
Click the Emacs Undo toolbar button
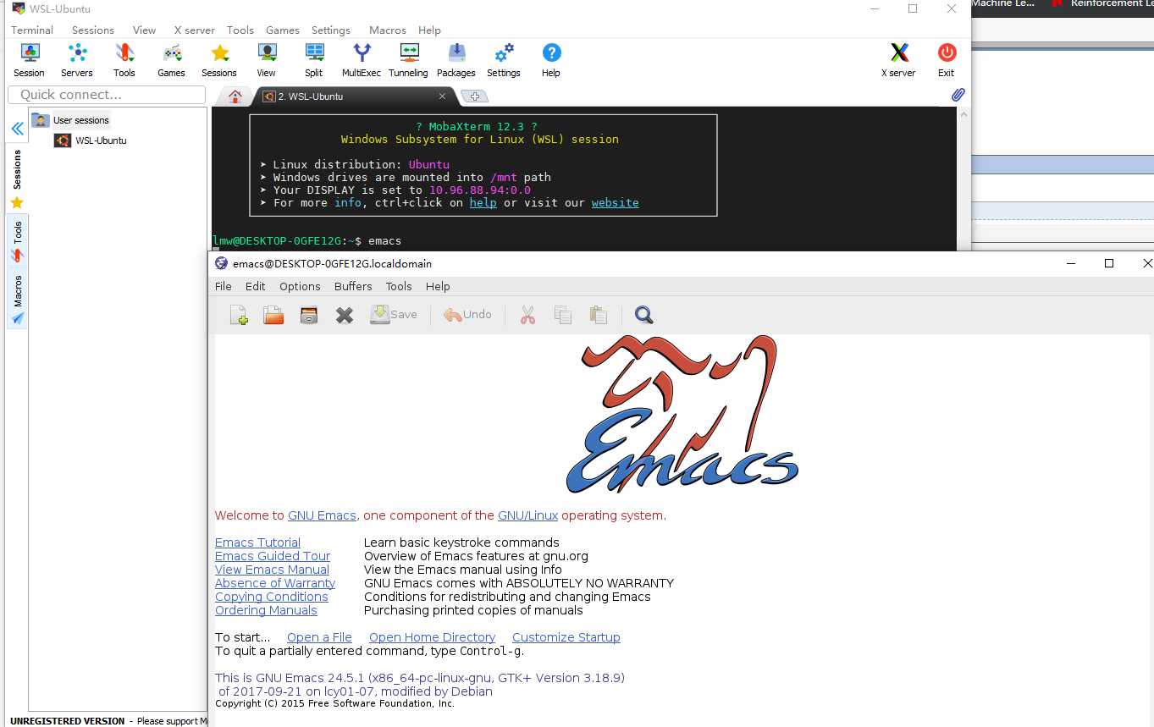coord(467,315)
